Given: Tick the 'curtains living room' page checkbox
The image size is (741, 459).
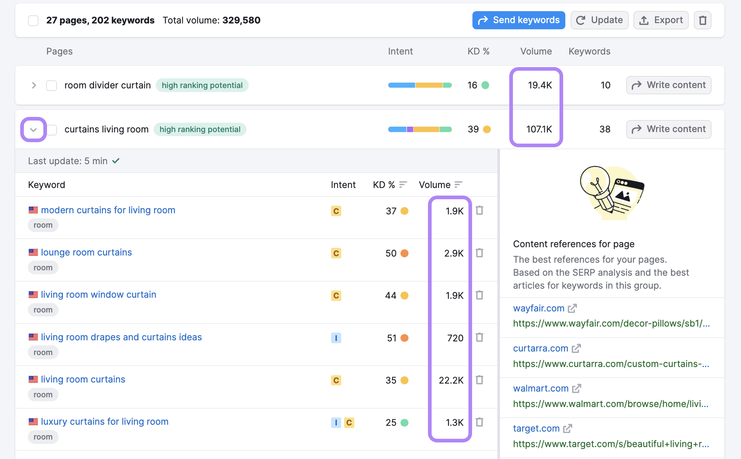Looking at the screenshot, I should tap(52, 129).
